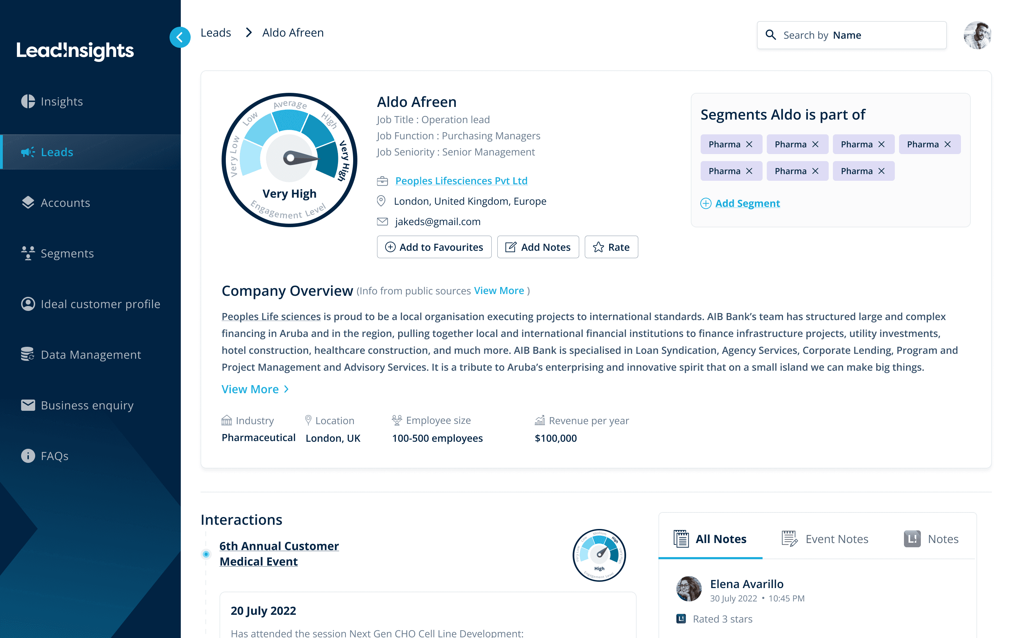
Task: Click the Rated 3 stars text
Action: [x=723, y=619]
